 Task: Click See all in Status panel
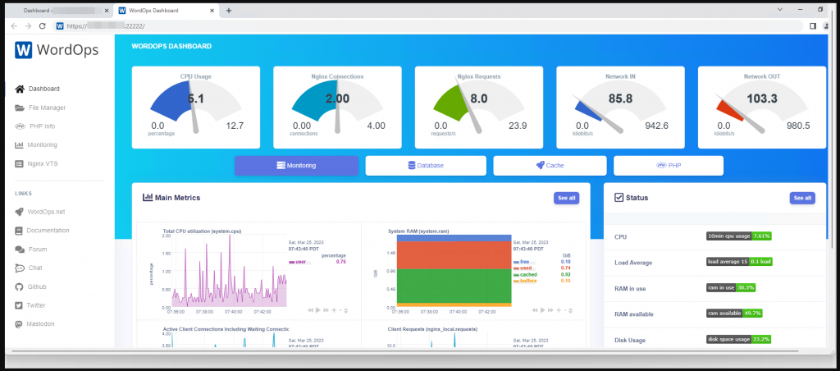(801, 198)
